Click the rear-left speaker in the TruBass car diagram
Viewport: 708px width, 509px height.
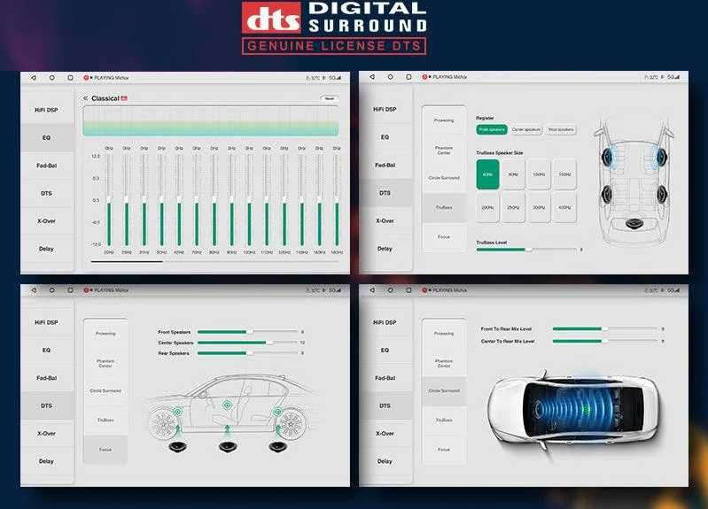pos(607,194)
